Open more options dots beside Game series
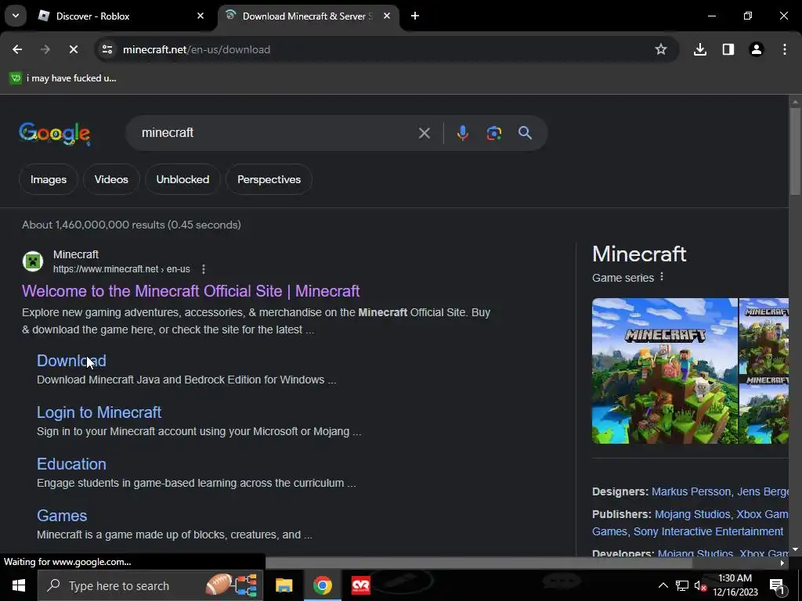The height and width of the screenshot is (601, 802). click(x=662, y=277)
